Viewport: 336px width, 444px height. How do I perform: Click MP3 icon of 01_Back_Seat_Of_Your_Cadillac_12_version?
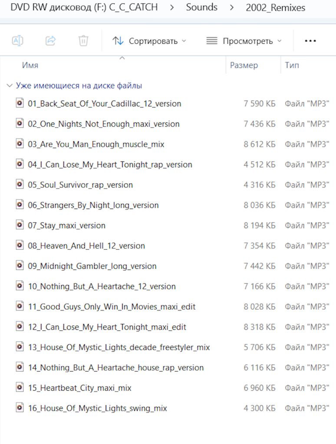point(20,103)
